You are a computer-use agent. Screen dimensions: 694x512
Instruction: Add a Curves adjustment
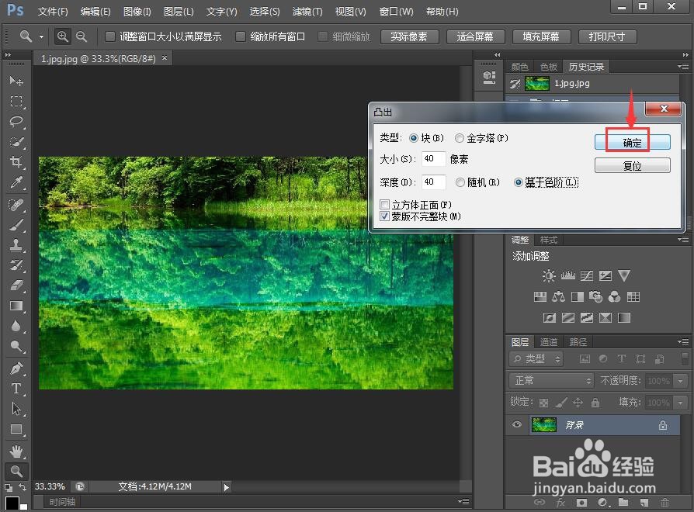tap(586, 276)
